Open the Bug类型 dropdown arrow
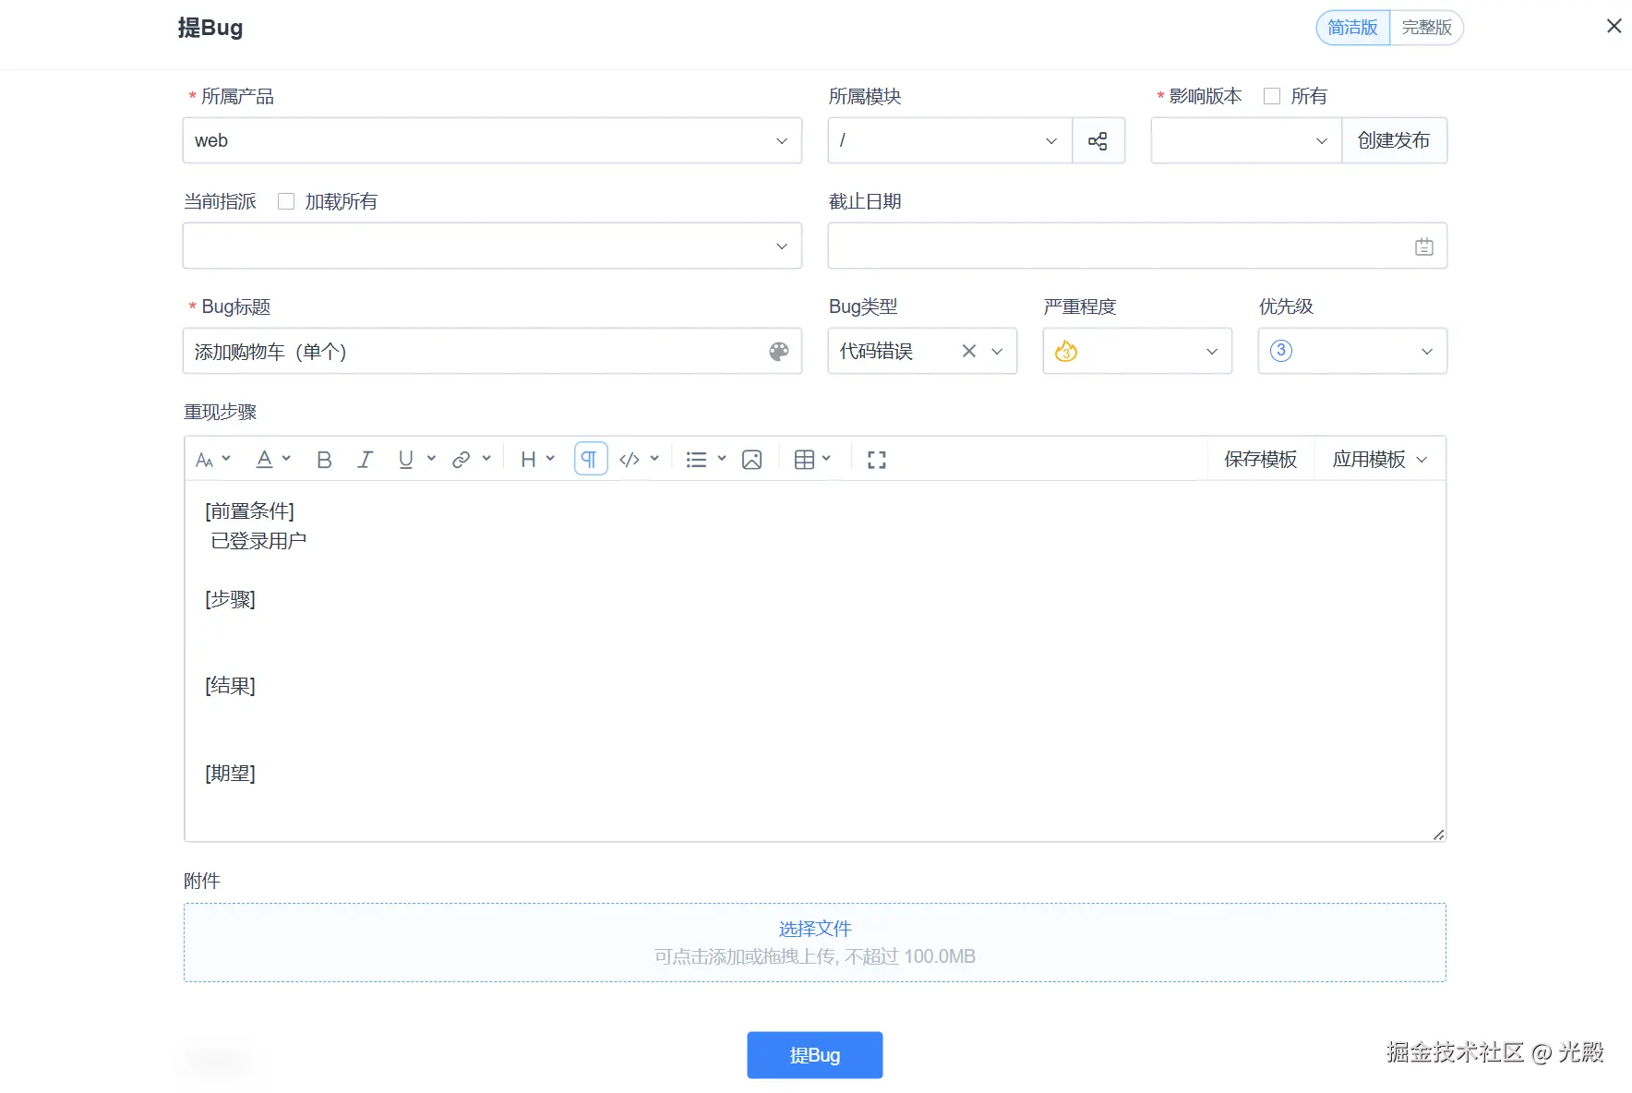Screen dimensions: 1632x1093 [x=997, y=352]
